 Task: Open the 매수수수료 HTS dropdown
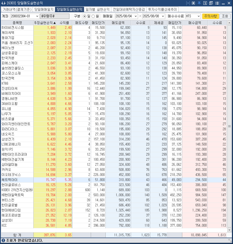pos(199,16)
